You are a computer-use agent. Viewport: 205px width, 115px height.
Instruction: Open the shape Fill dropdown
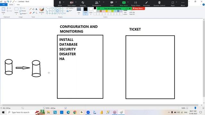(x=69, y=11)
